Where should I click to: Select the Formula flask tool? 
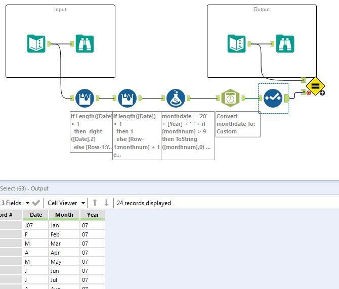click(176, 98)
